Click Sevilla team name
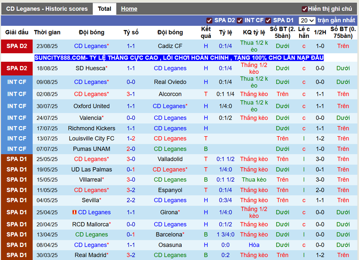 tap(90, 200)
